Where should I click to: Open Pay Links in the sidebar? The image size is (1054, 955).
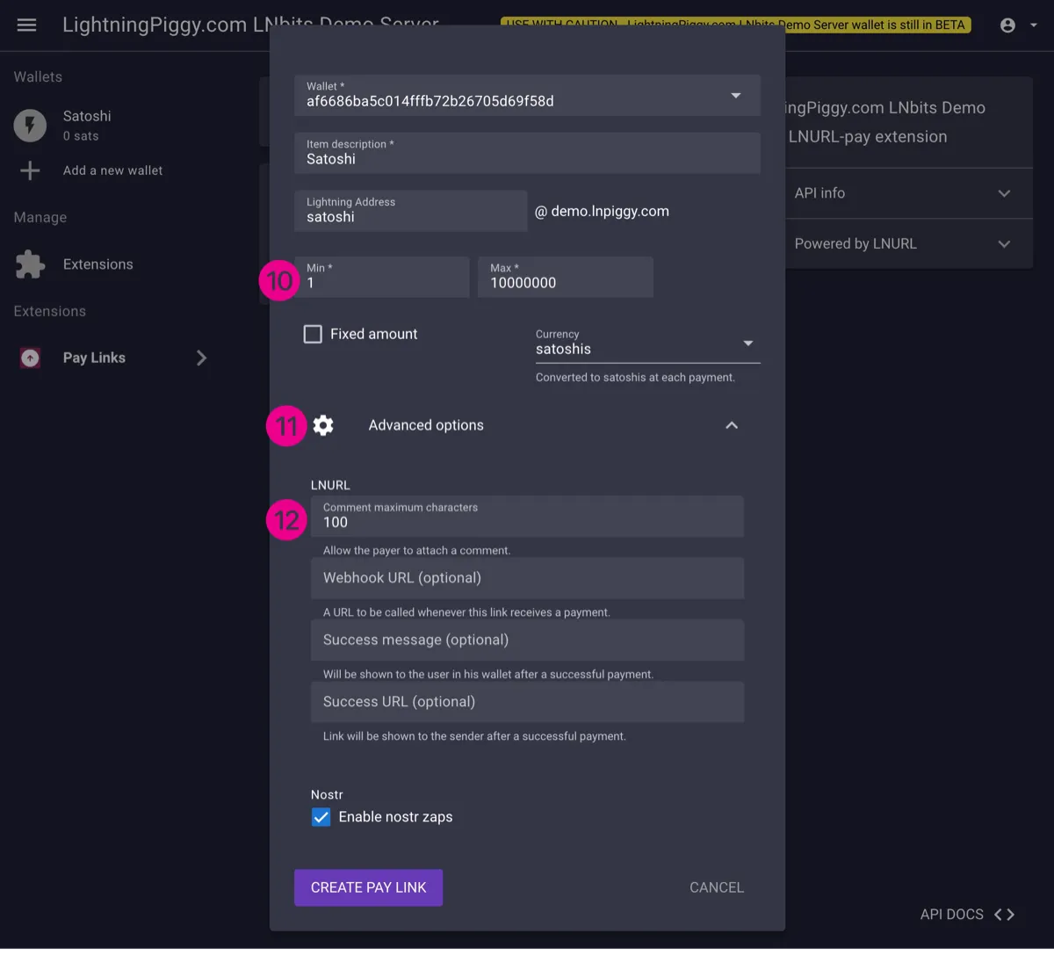click(x=95, y=358)
